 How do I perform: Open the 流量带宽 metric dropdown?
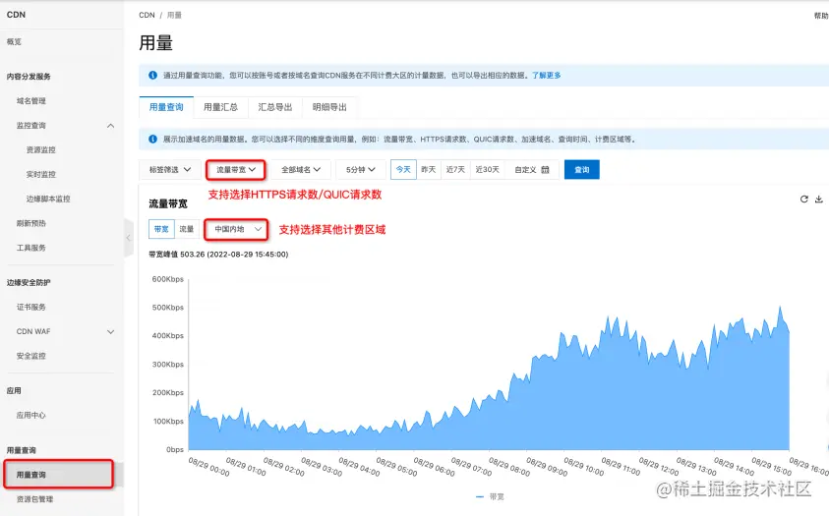tap(236, 169)
